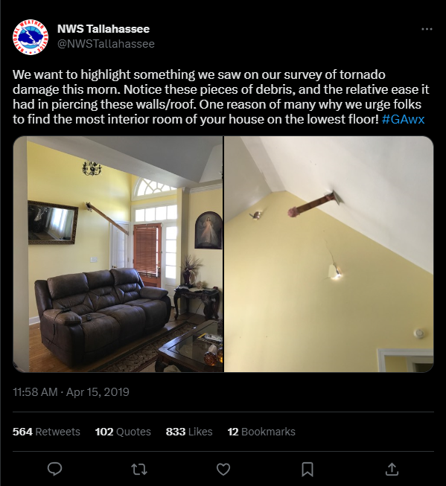Click the 564 retweet count number
The height and width of the screenshot is (486, 446).
click(x=22, y=432)
